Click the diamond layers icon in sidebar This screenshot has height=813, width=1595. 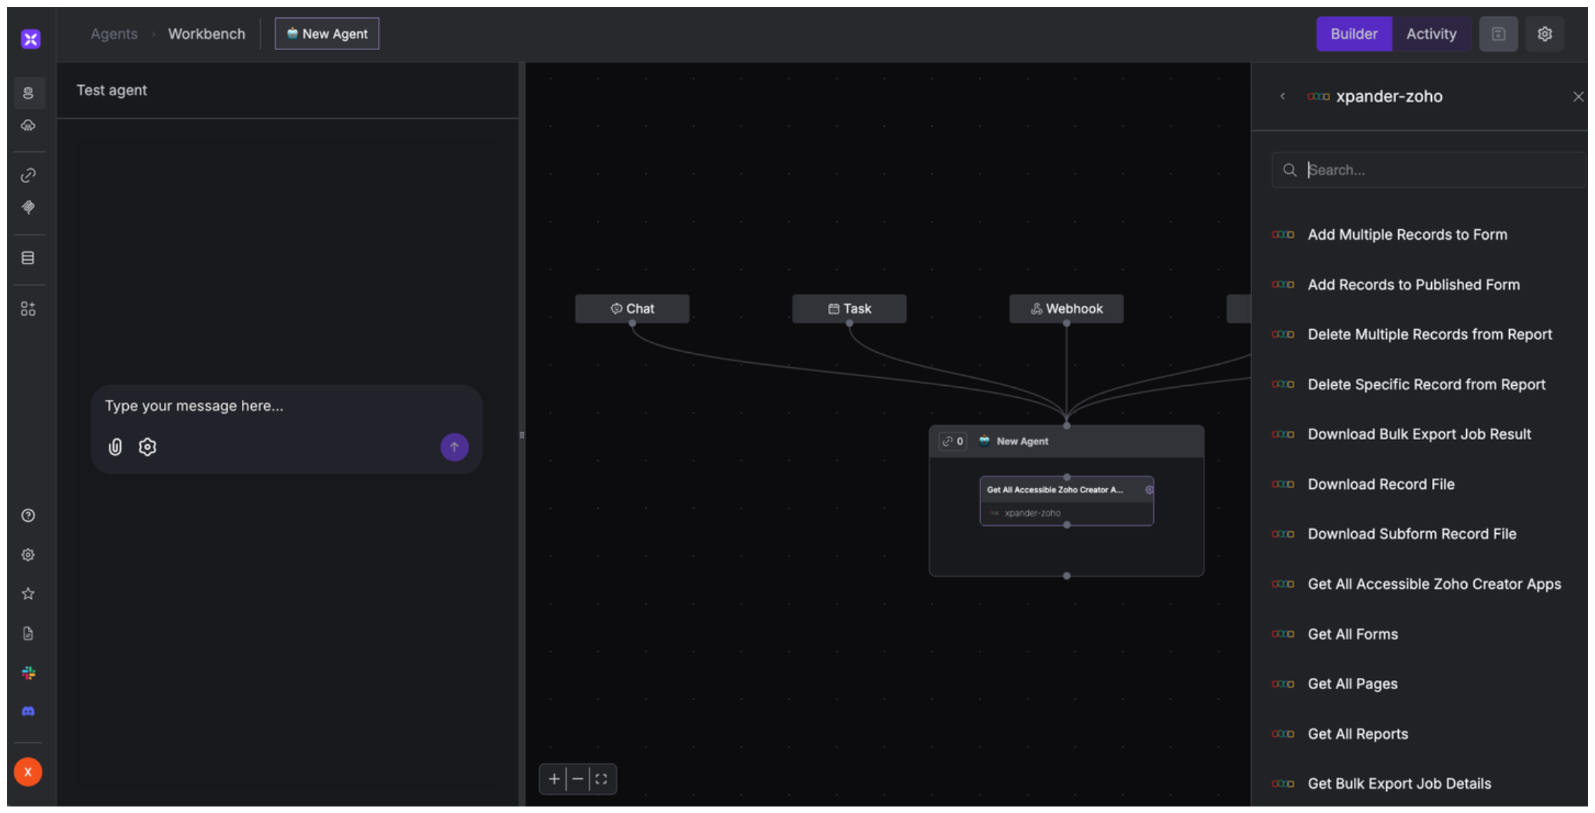click(x=29, y=208)
